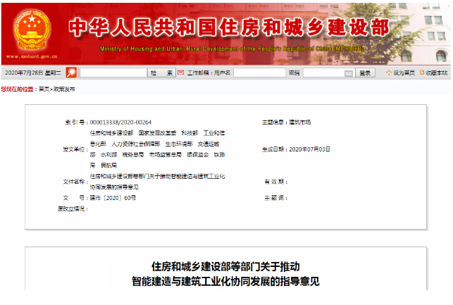Focus the 密码 password field
The width and height of the screenshot is (453, 305).
tap(329, 73)
